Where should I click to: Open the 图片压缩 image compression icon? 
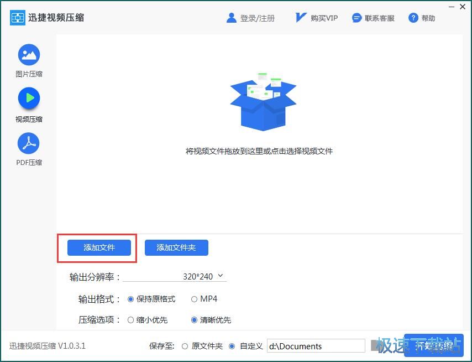(29, 55)
